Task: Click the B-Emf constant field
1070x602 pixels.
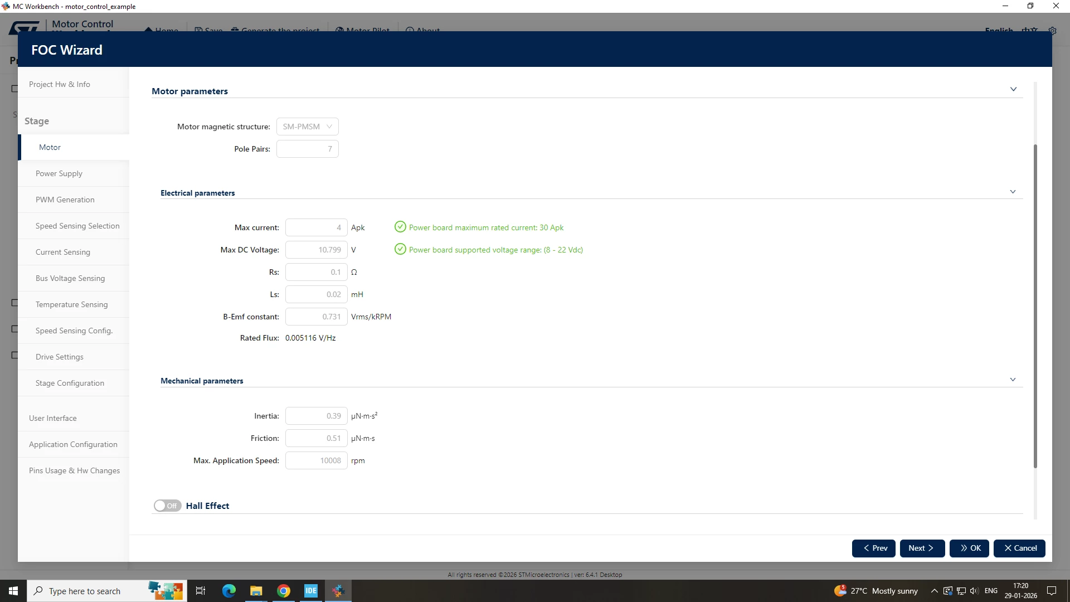Action: 316,317
